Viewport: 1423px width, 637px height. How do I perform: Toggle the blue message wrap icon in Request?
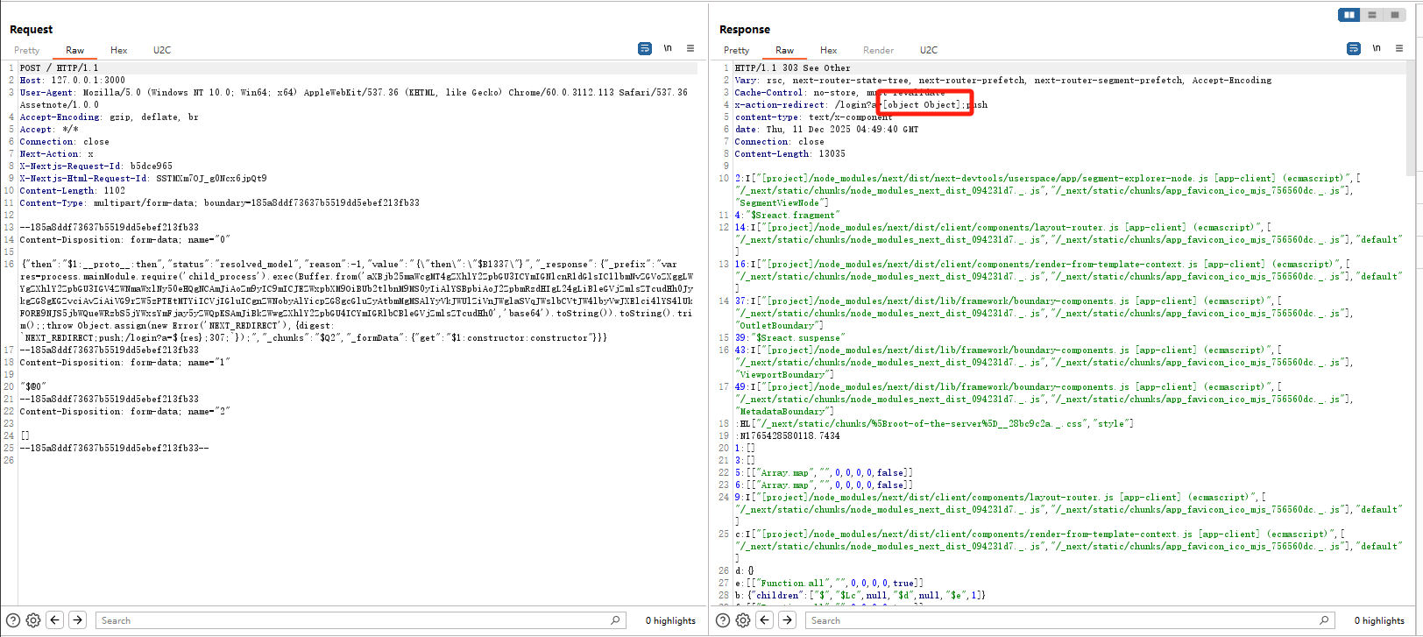(645, 48)
